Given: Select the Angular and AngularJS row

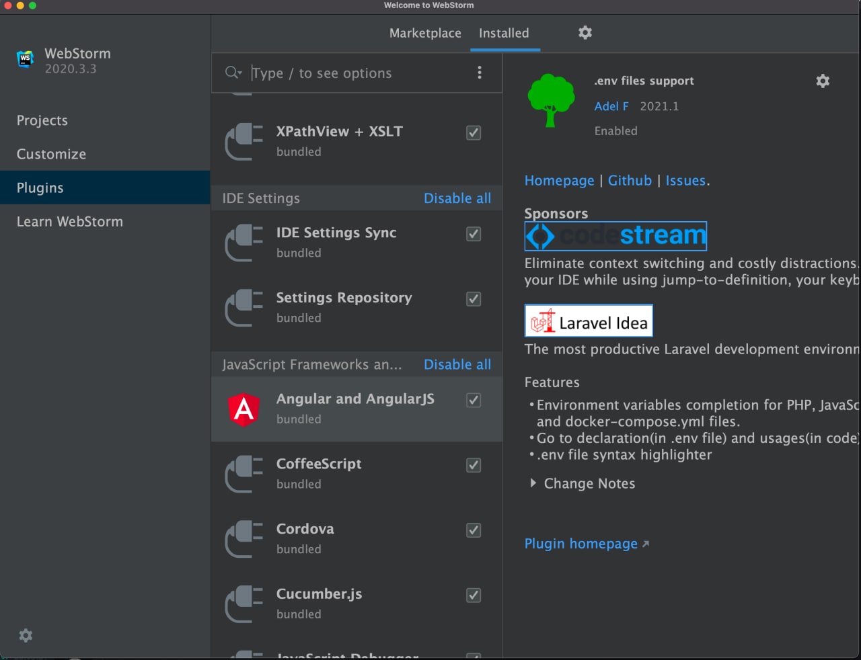Looking at the screenshot, I should pos(357,409).
